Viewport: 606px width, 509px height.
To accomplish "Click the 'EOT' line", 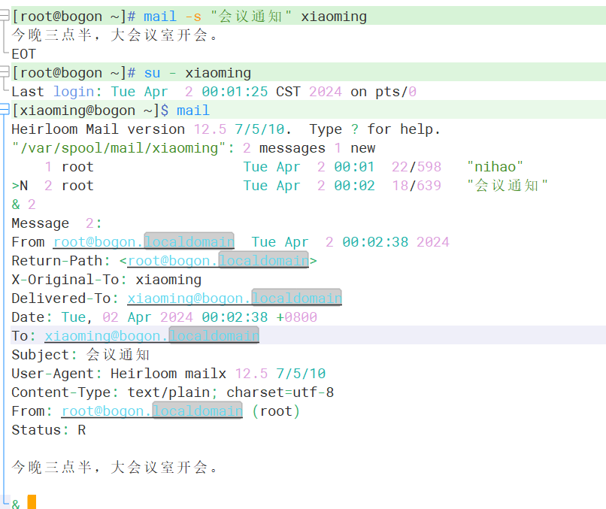I will (x=24, y=54).
